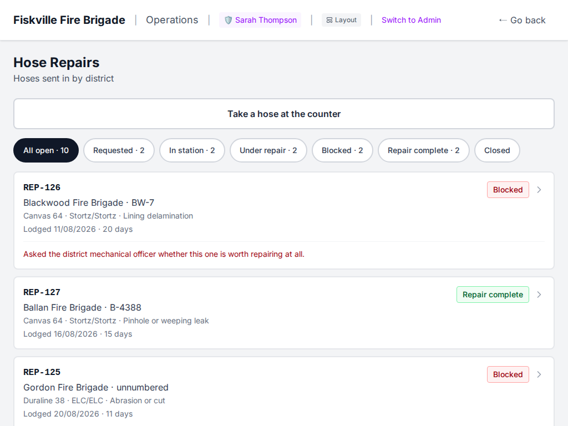Expand REP-125 using the right chevron
Screen dimensions: 568x426
click(x=539, y=374)
